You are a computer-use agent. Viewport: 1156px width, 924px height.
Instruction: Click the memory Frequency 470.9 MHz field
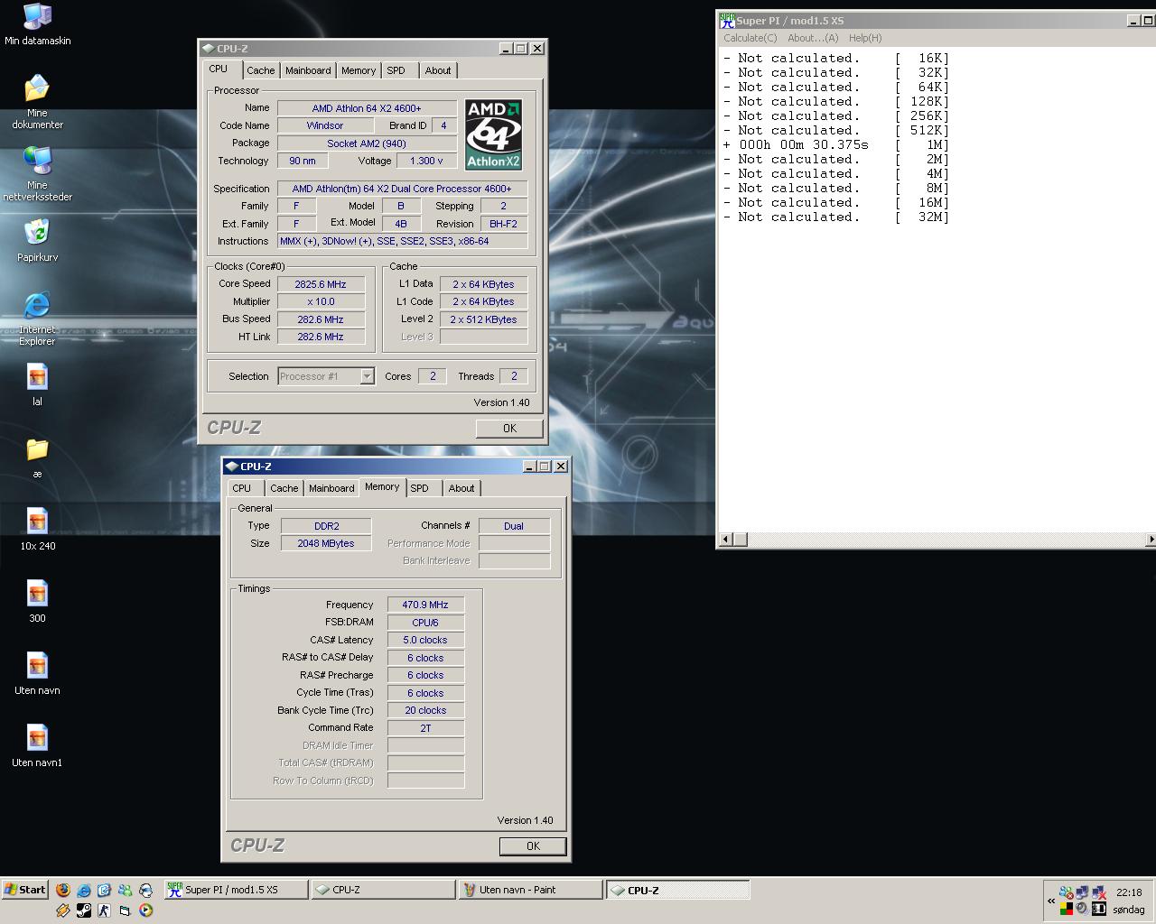tap(425, 605)
